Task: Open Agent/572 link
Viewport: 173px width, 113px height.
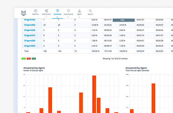Action: point(31,35)
